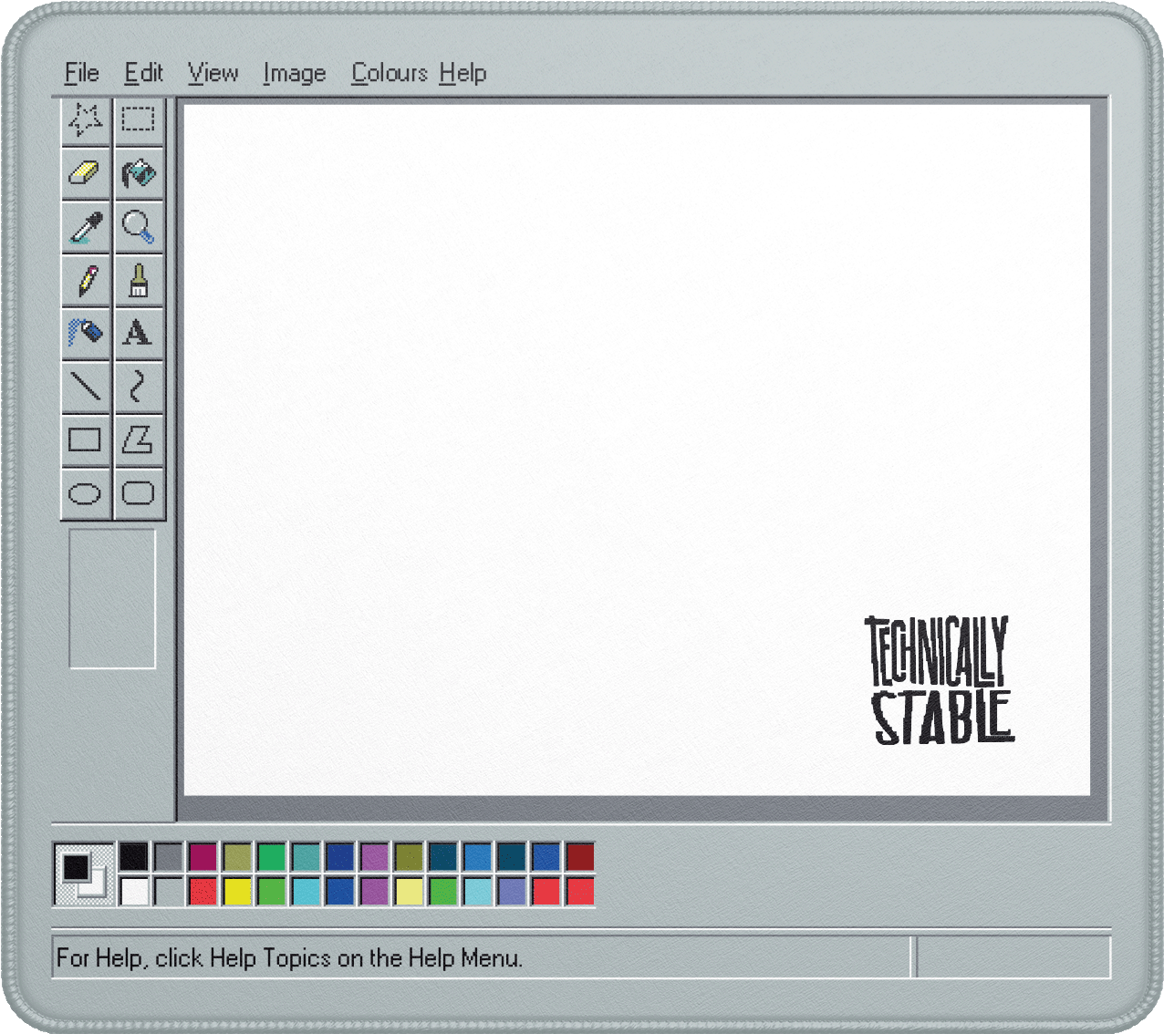Select the Polygon shape tool
The height and width of the screenshot is (1034, 1164).
point(139,439)
